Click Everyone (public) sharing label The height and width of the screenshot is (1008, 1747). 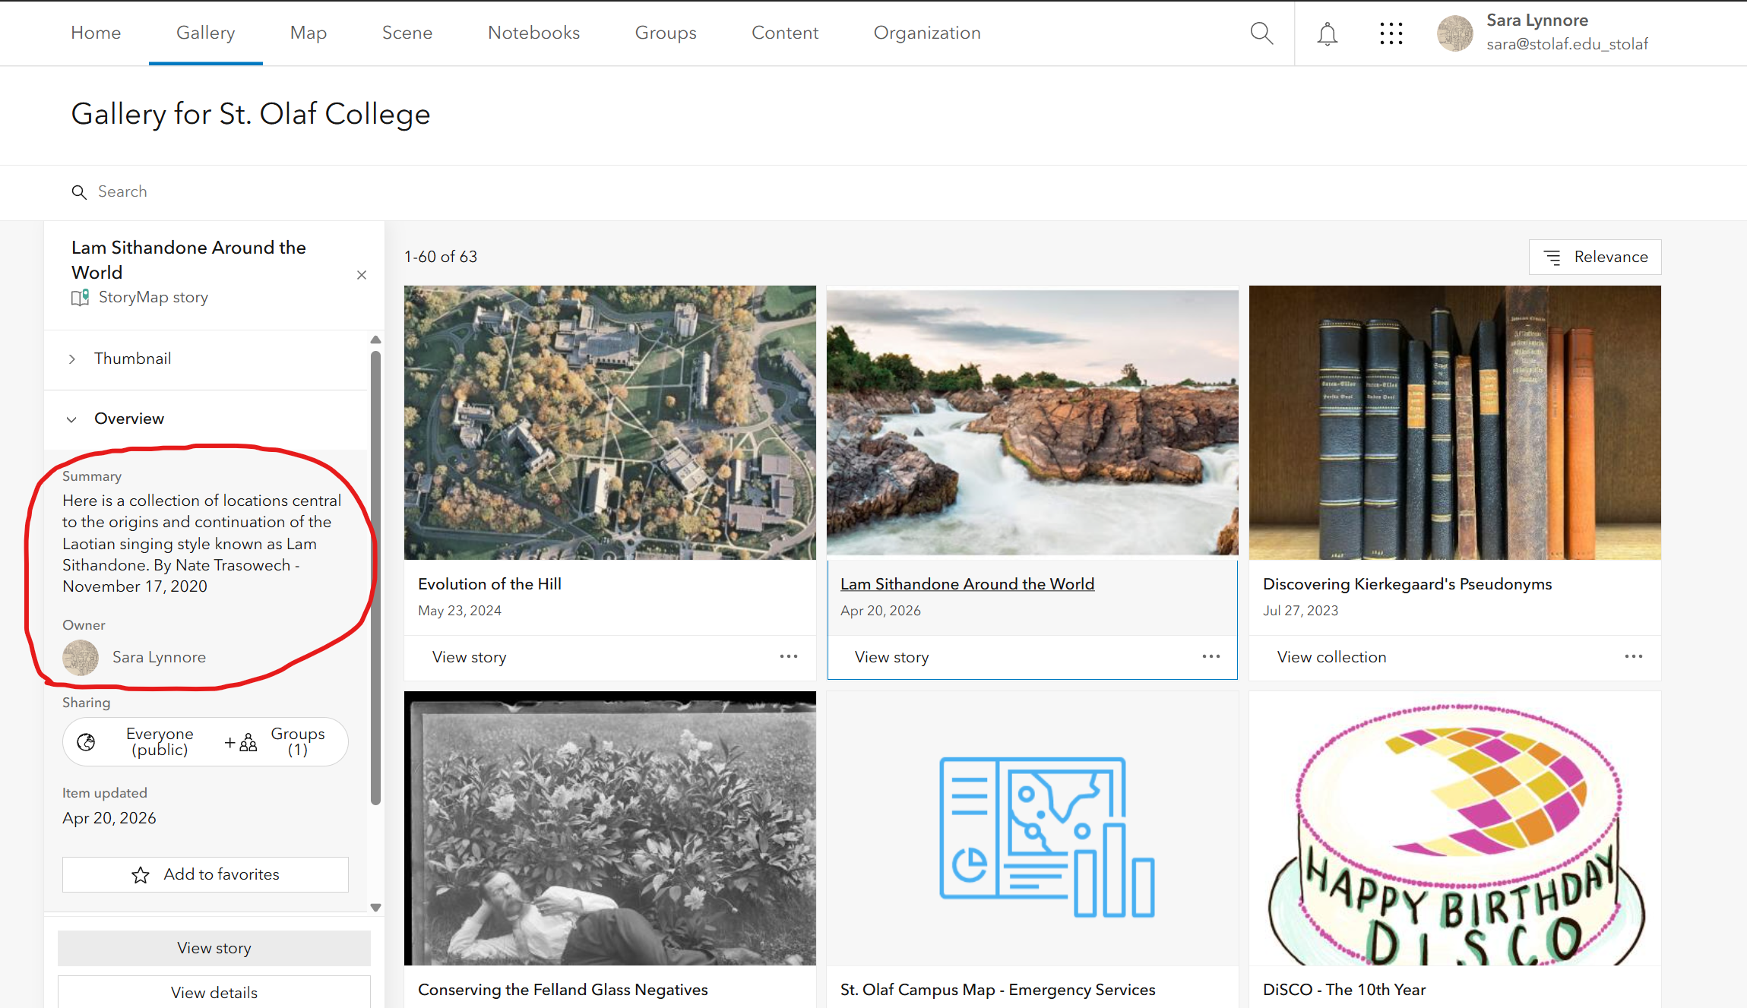tap(160, 742)
